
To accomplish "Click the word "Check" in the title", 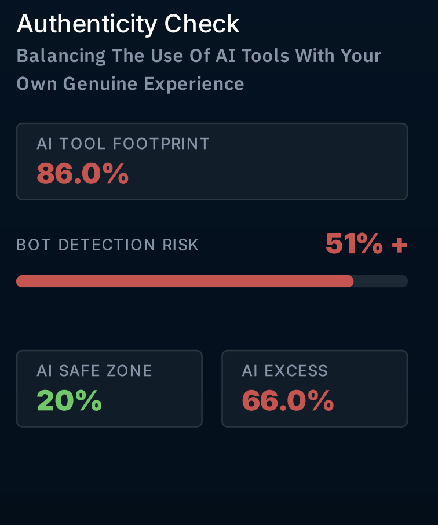I will click(202, 24).
